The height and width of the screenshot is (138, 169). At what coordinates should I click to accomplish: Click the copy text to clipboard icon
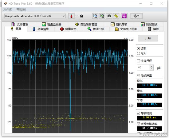[95, 16]
